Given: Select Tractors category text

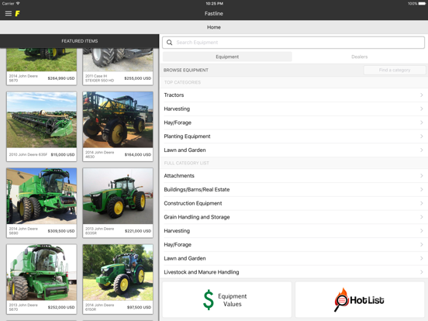Looking at the screenshot, I should coord(174,95).
